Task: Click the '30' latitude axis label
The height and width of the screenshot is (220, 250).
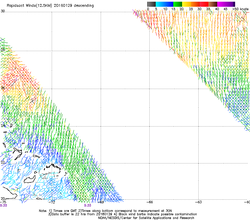Action: point(3,11)
